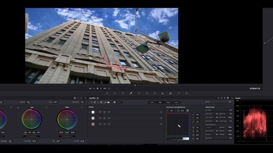Delete the second stroke row

point(161,118)
